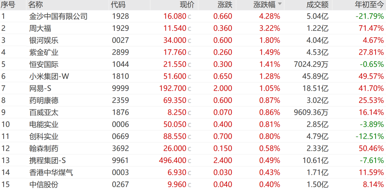Screen dimensions: 386x189
Task: Click the 代码 column header
Action: (118, 4)
